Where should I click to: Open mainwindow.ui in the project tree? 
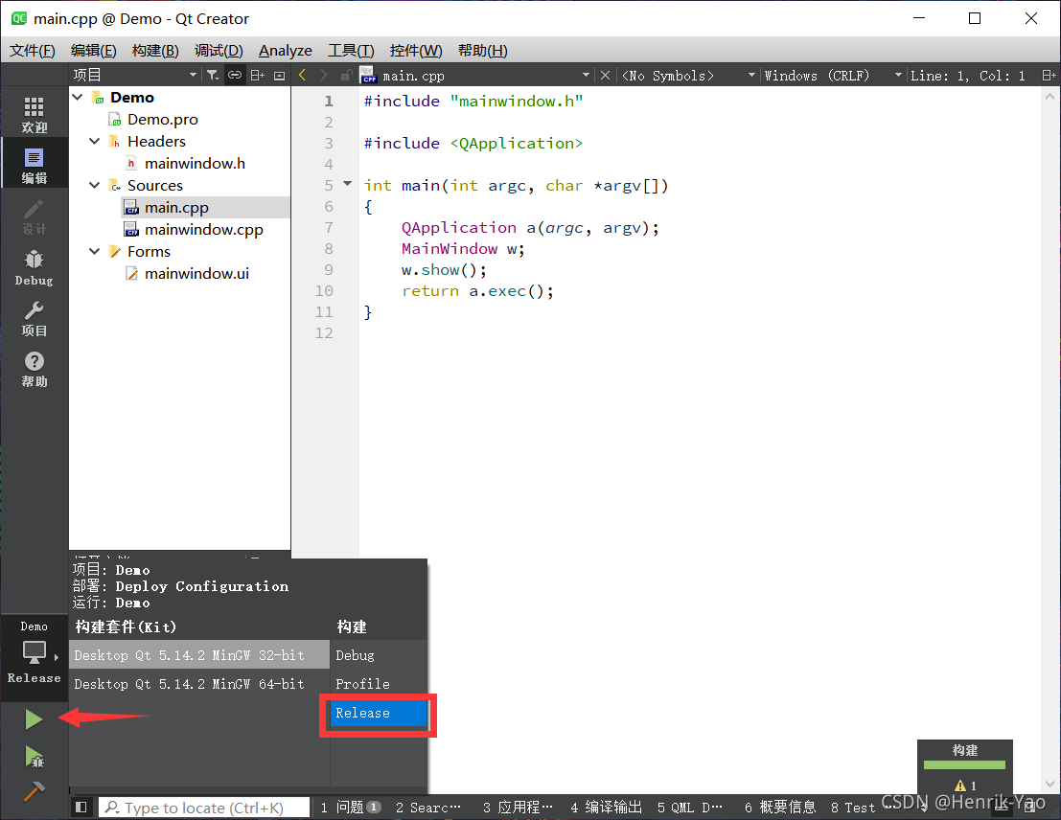point(196,274)
